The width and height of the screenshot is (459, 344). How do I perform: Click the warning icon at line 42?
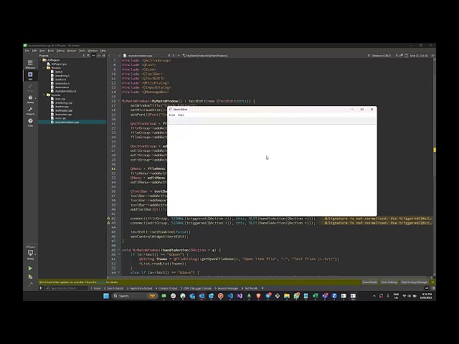point(108,219)
